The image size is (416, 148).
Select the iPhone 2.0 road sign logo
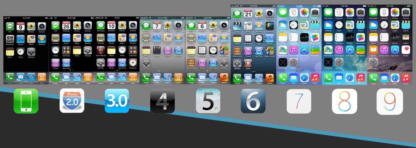coord(72,101)
